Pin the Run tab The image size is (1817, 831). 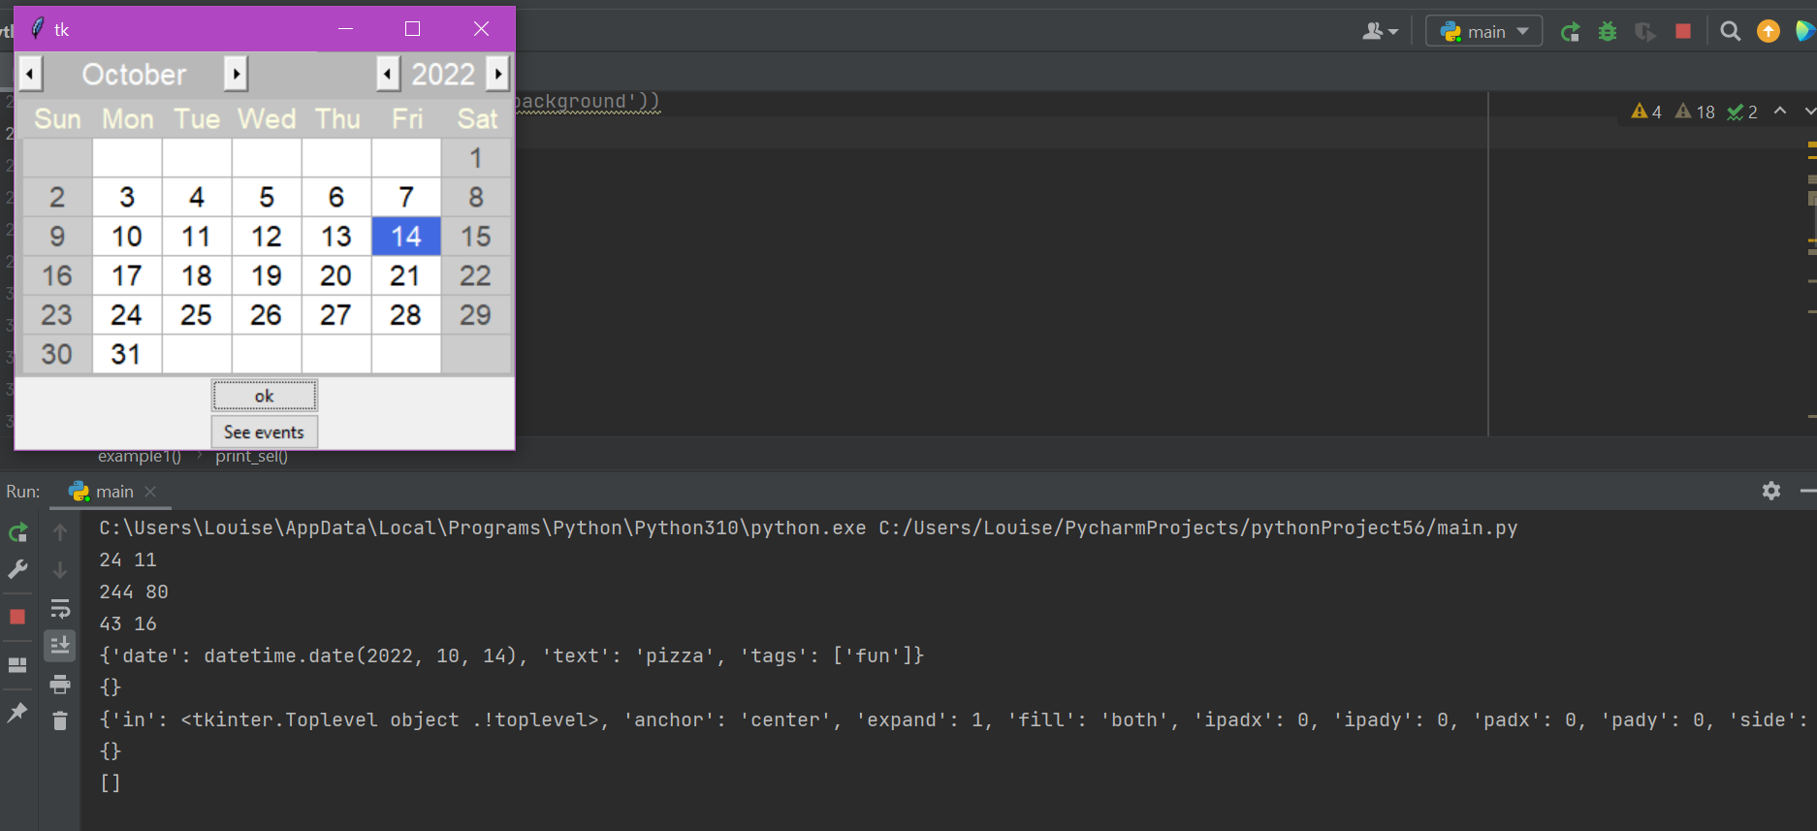point(17,713)
